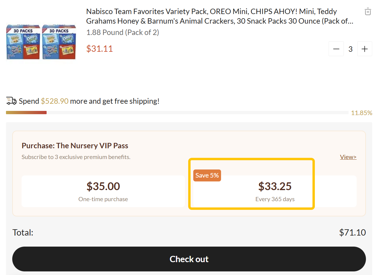
Task: Click the $71.10 total amount
Action: [352, 233]
